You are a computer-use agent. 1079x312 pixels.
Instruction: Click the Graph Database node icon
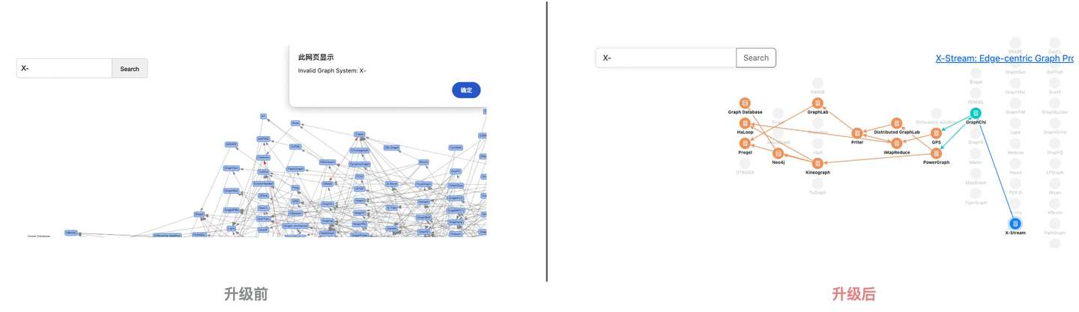(745, 103)
